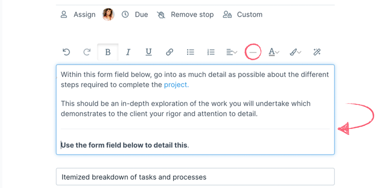The height and width of the screenshot is (188, 376).
Task: Toggle Underline formatting button
Action: point(149,52)
